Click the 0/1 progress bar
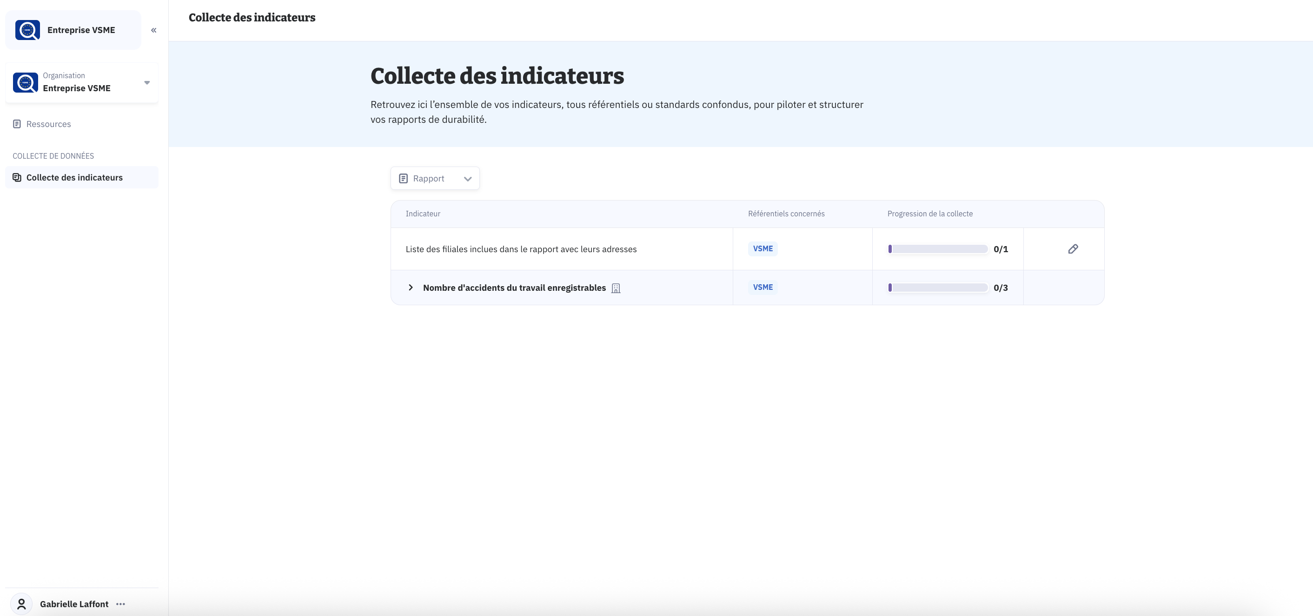 [x=937, y=249]
